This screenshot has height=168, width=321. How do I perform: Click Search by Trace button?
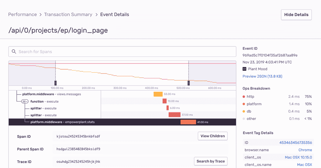tap(210, 161)
